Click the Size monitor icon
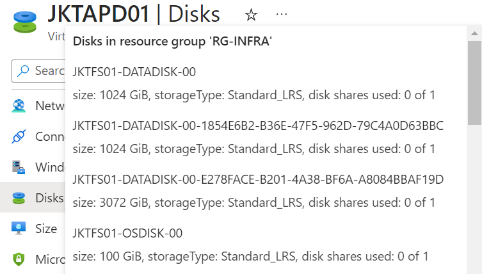The width and height of the screenshot is (482, 274). coord(19,229)
